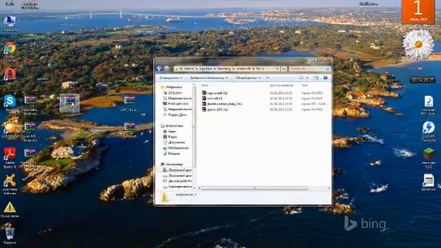Select the Opera desktop shortcut
Viewport: 441px width, 248px height.
(10, 76)
